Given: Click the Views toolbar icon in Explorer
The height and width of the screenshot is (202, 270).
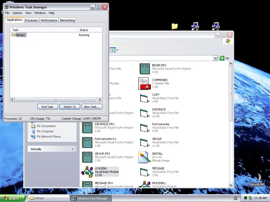Looking at the screenshot, I should point(113,50).
